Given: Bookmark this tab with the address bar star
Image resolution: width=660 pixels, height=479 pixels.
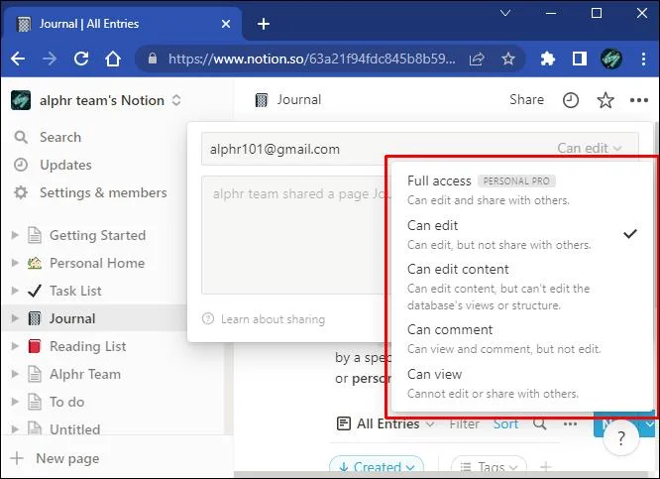Looking at the screenshot, I should pos(508,59).
